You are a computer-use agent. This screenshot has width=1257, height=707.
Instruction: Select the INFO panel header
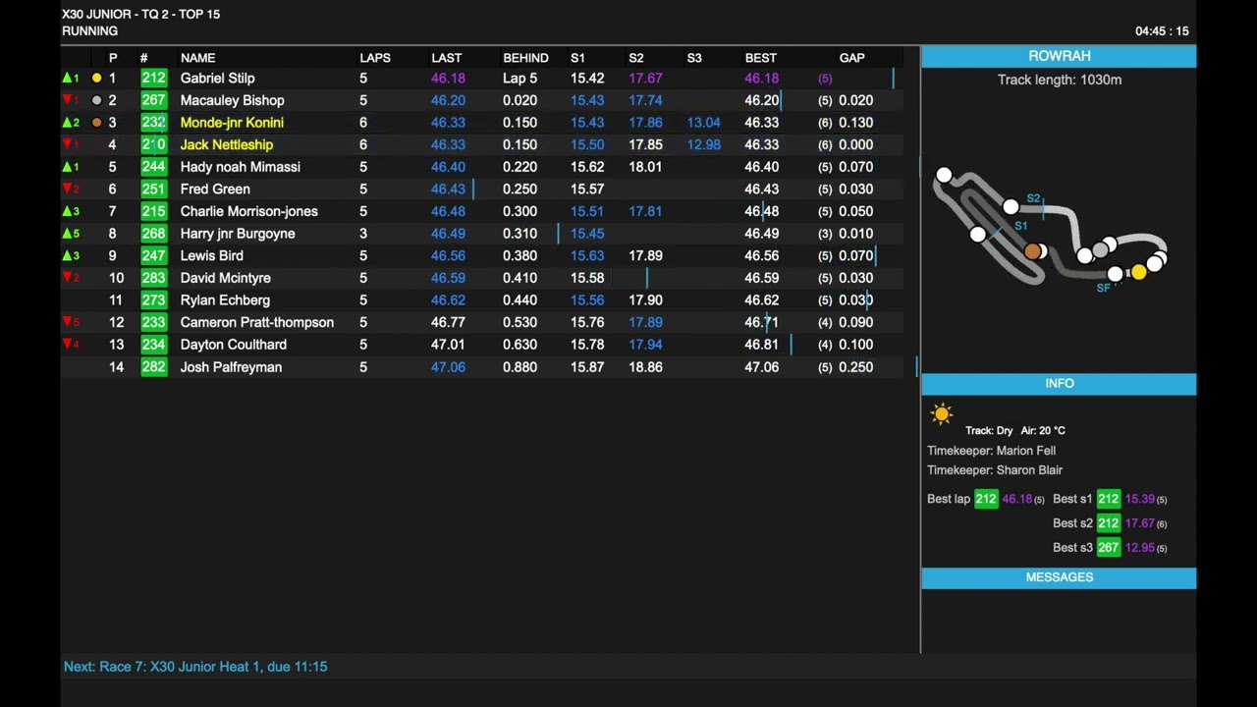click(x=1059, y=384)
